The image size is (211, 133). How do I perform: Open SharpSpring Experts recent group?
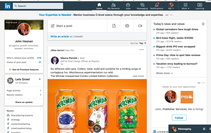tap(22, 115)
